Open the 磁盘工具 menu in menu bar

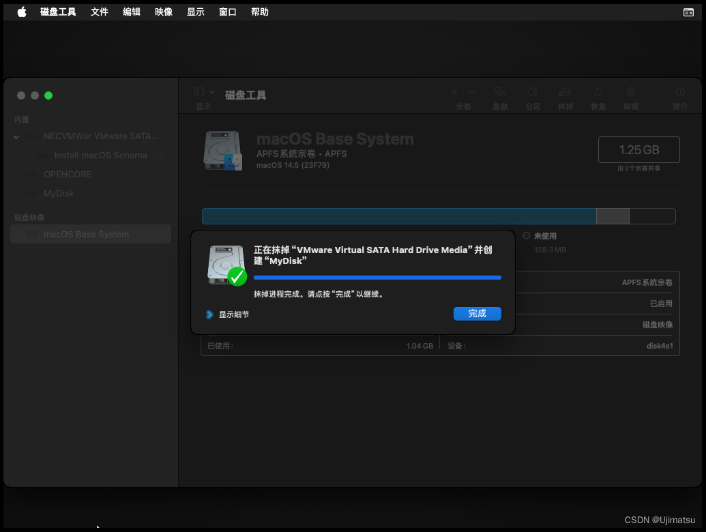pyautogui.click(x=58, y=12)
